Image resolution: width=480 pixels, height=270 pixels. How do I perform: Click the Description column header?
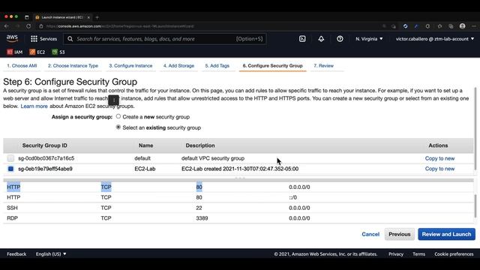click(200, 145)
